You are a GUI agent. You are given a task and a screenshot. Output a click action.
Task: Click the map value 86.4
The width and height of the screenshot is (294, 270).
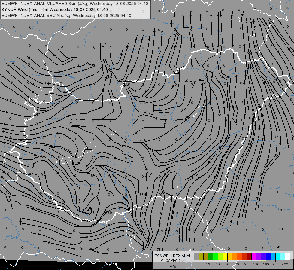(143, 195)
